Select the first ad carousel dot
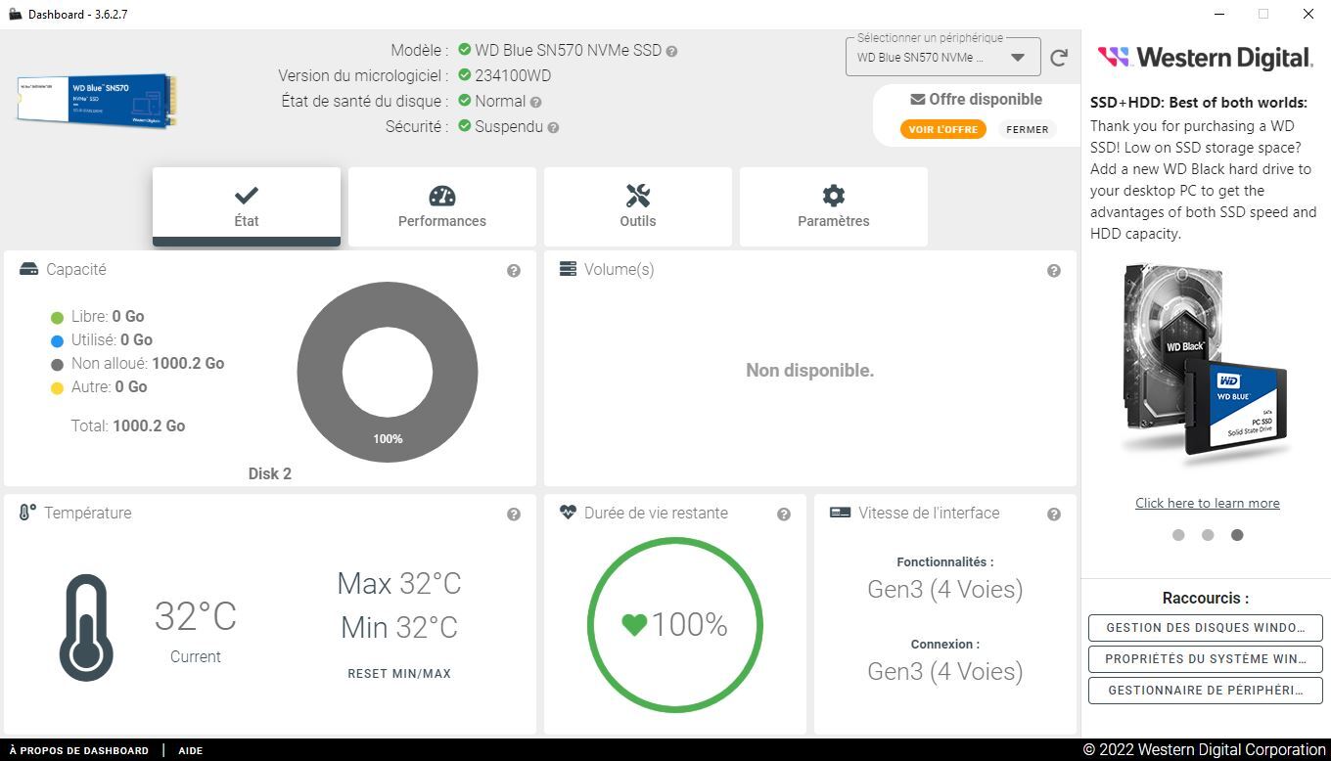The width and height of the screenshot is (1331, 761). (x=1178, y=535)
